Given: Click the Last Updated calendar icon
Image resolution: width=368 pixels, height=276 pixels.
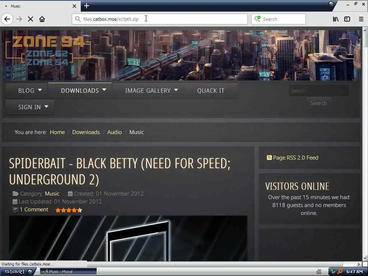Looking at the screenshot, I should [15, 201].
